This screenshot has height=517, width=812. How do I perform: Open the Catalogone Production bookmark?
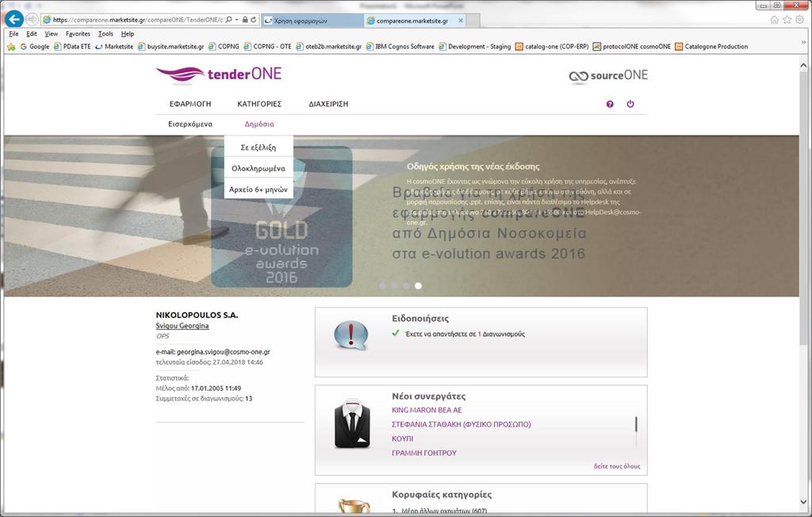coord(711,47)
